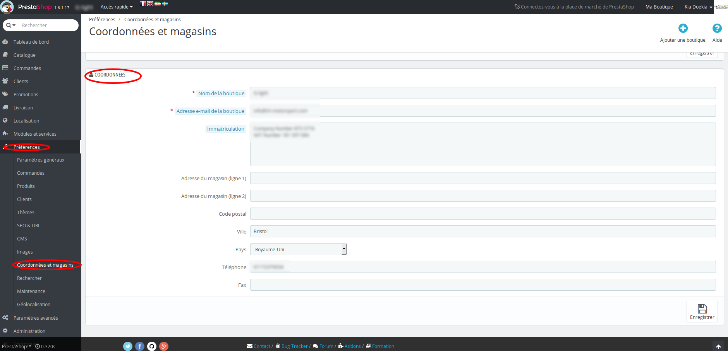Expand the Accès rapide dropdown menu
The height and width of the screenshot is (351, 728).
pyautogui.click(x=117, y=7)
